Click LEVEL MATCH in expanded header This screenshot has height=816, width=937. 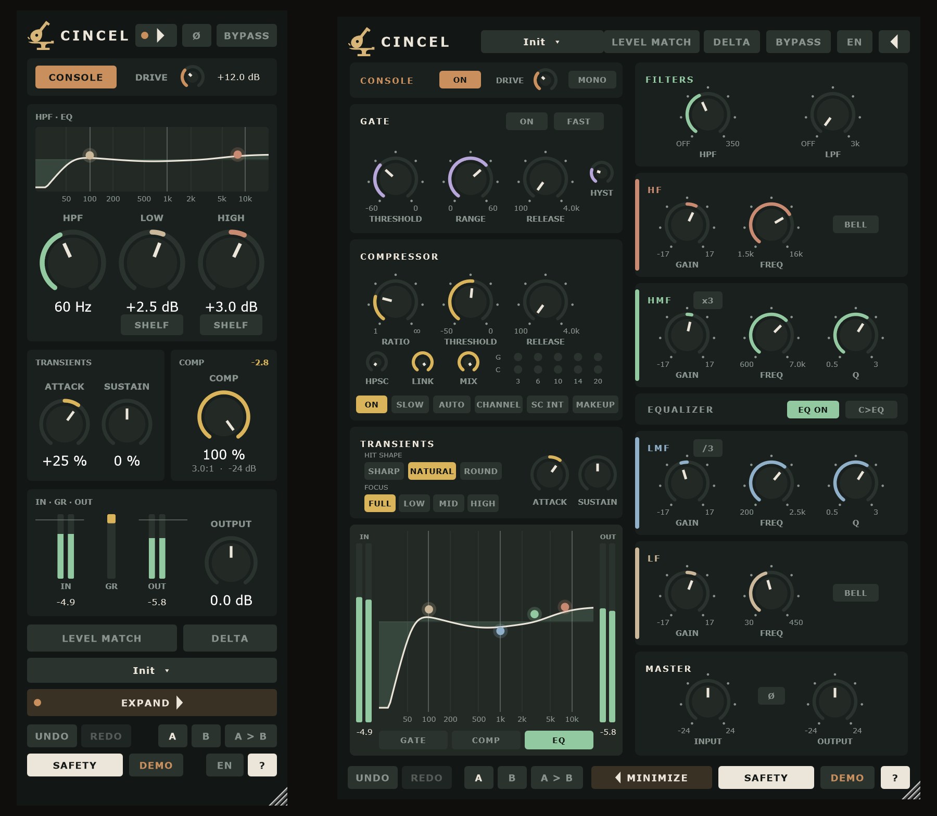651,42
